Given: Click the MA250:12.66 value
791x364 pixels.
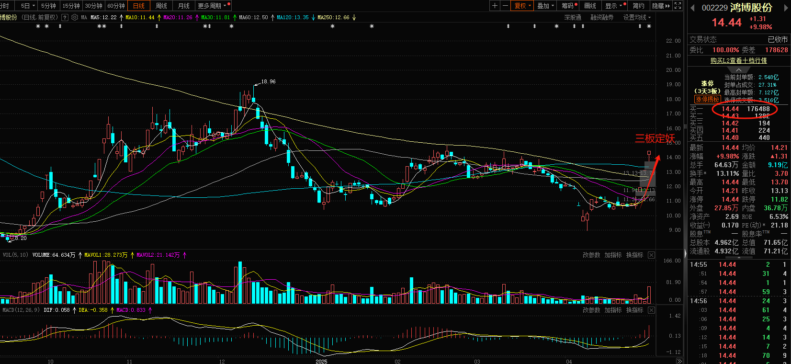Looking at the screenshot, I should (x=333, y=17).
